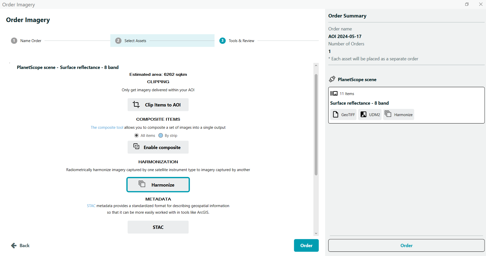Open The composite tool link

coord(107,127)
